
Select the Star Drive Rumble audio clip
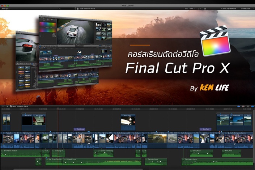pyautogui.click(x=54, y=162)
